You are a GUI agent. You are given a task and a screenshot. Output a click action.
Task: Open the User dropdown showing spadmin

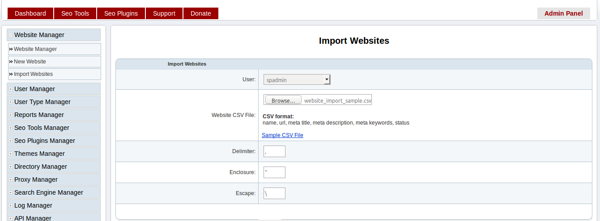pyautogui.click(x=297, y=80)
